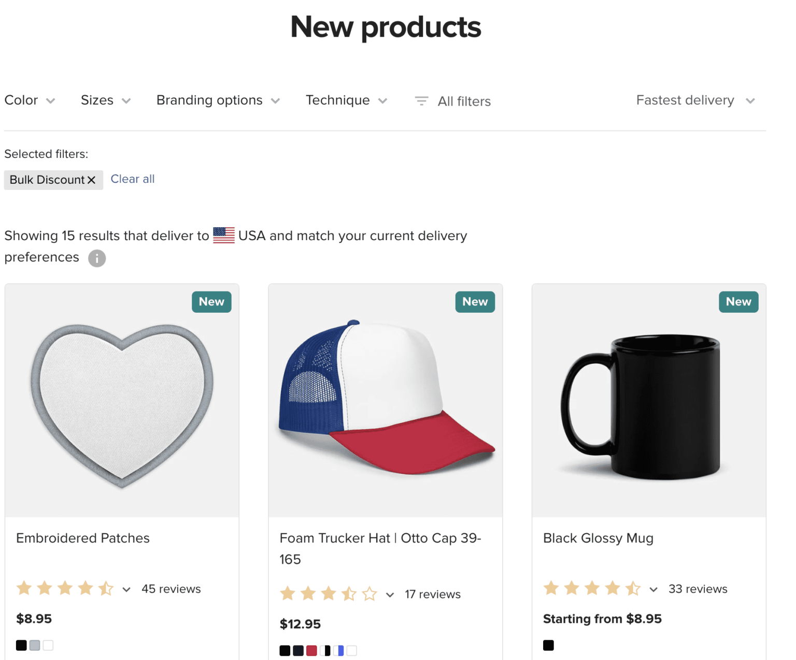The height and width of the screenshot is (660, 796).
Task: Click the Clear all link
Action: (x=133, y=179)
